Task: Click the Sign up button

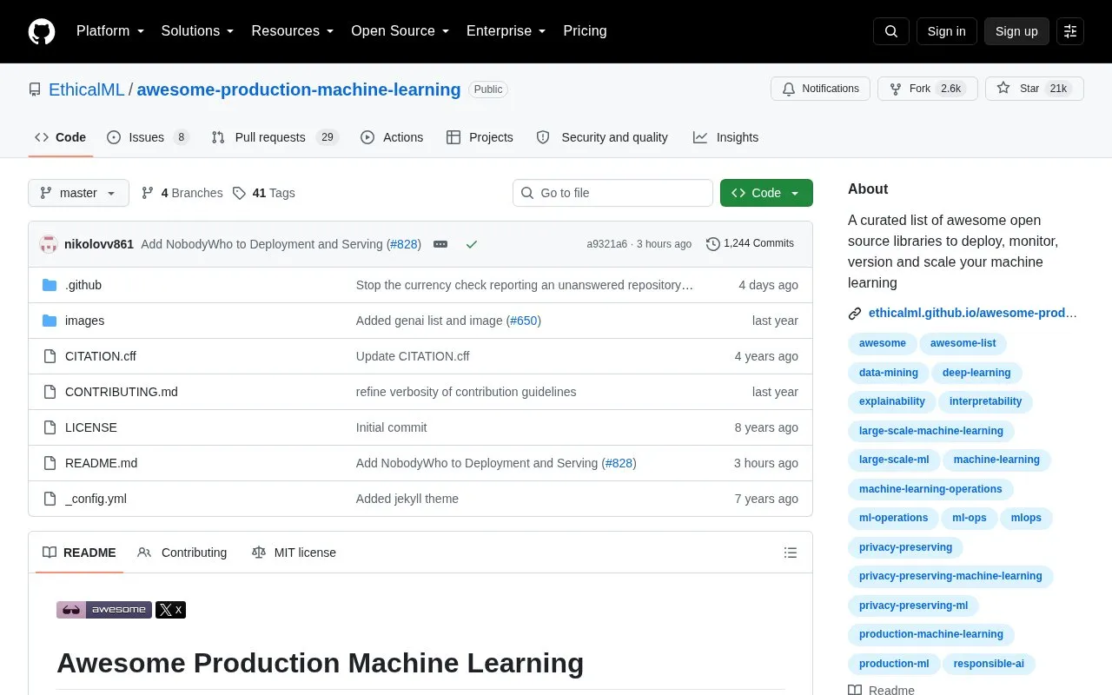Action: (1016, 31)
